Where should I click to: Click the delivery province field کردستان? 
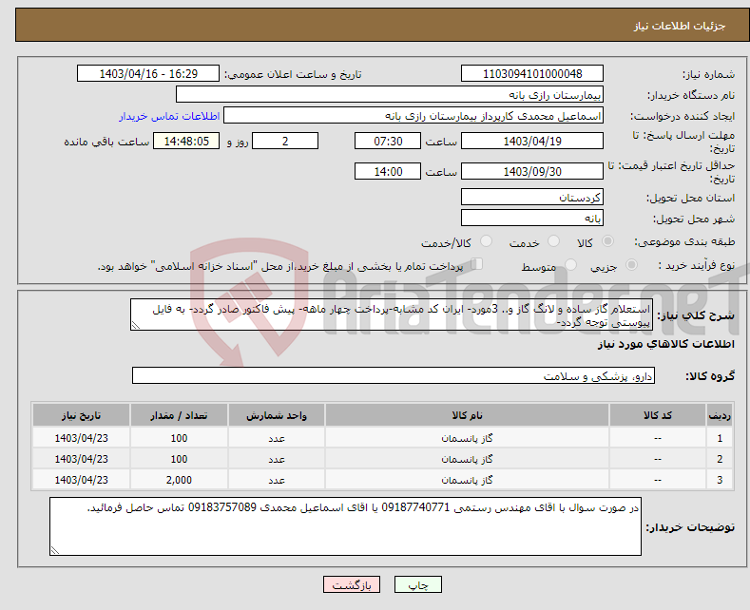pyautogui.click(x=532, y=197)
